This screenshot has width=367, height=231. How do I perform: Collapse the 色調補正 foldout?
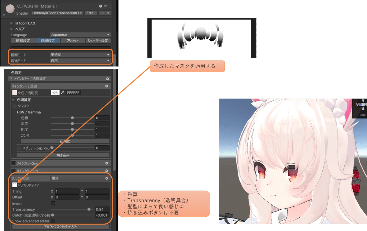[x=13, y=100]
